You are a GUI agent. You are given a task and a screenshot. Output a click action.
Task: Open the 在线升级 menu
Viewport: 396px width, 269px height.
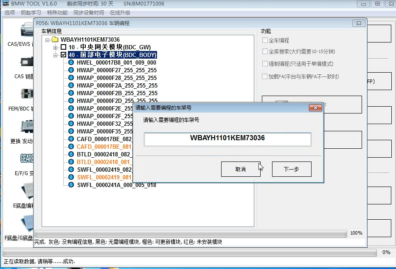pos(120,13)
